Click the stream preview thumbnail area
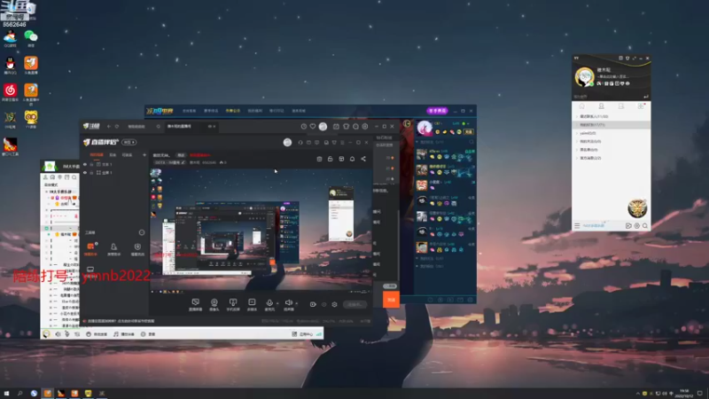This screenshot has width=709, height=399. (261, 230)
